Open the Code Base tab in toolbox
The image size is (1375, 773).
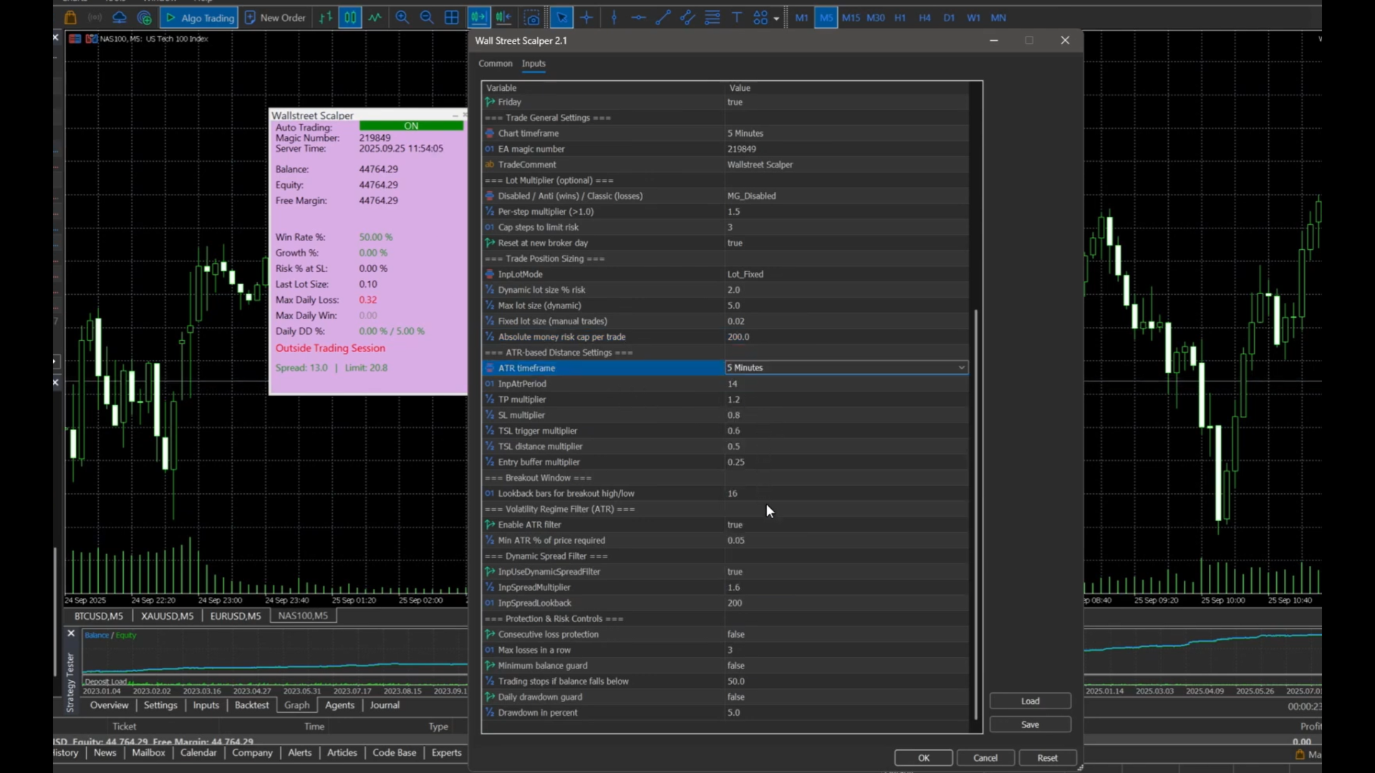[x=394, y=753]
